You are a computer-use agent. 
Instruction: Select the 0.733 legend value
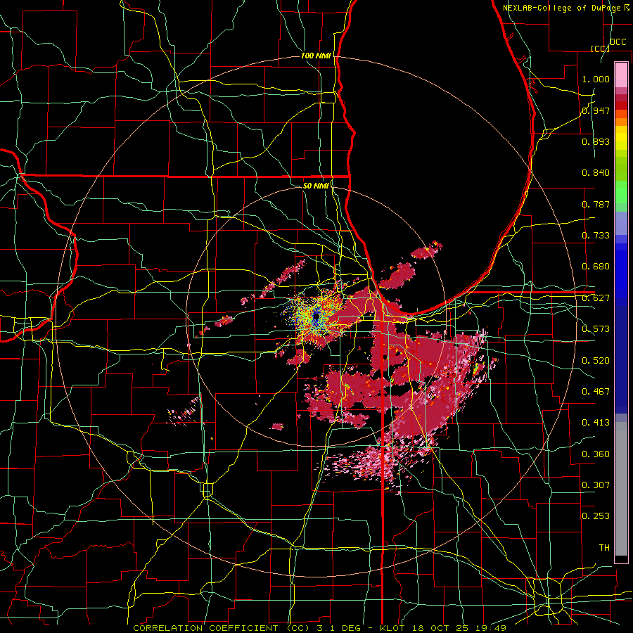pyautogui.click(x=596, y=236)
